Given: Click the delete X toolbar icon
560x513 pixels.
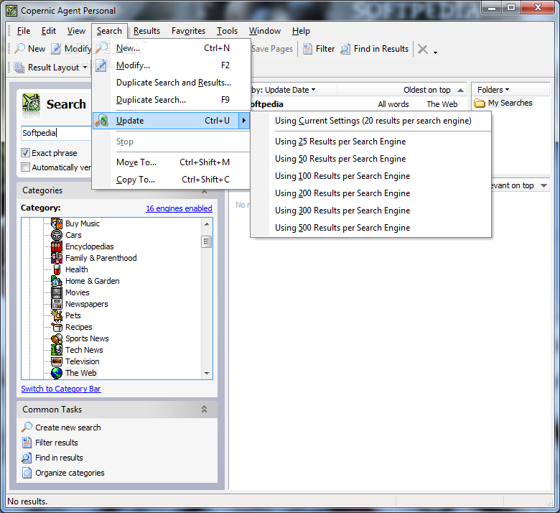Looking at the screenshot, I should pos(422,49).
